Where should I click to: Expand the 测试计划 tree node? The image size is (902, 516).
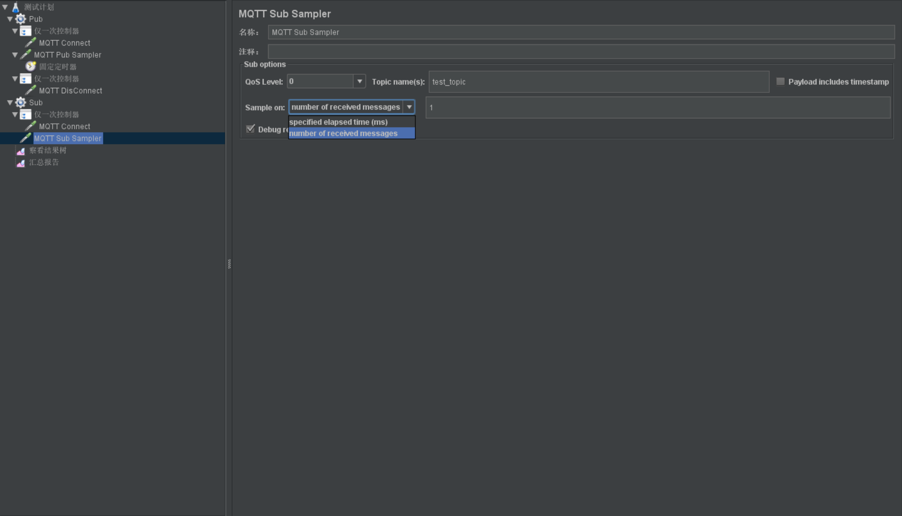click(5, 6)
